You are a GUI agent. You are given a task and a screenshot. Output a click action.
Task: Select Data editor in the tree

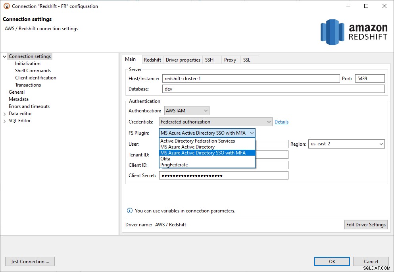(x=20, y=114)
